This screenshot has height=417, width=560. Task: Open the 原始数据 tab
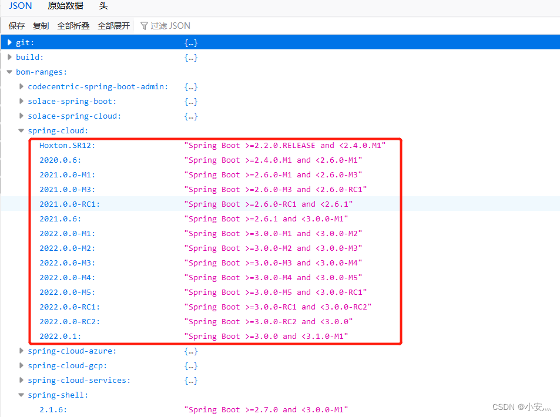(65, 6)
